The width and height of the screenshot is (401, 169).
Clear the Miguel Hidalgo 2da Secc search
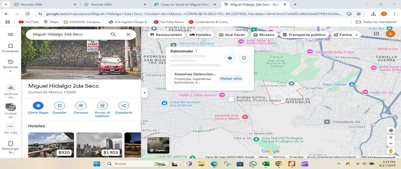[x=128, y=34]
